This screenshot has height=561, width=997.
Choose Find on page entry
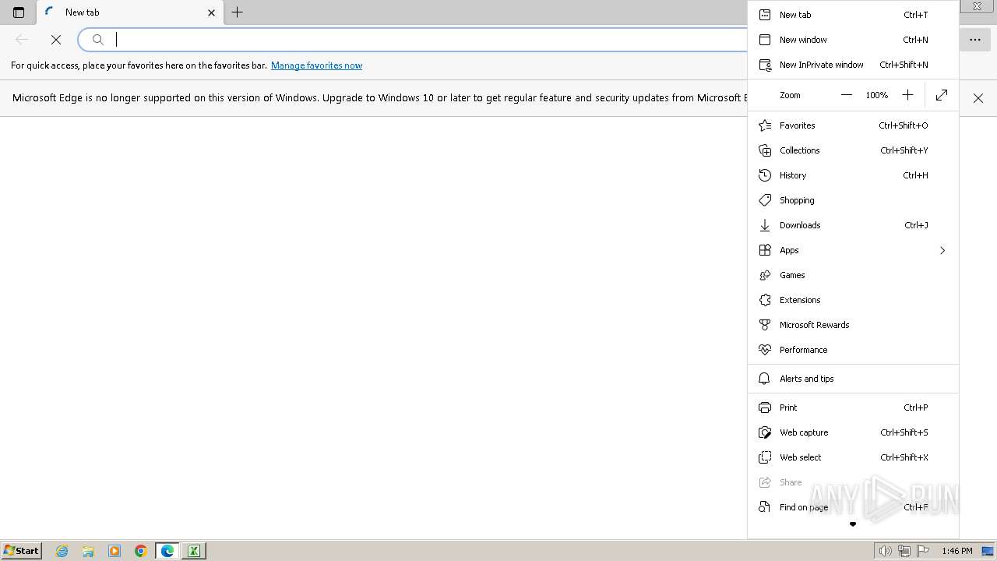(x=853, y=507)
